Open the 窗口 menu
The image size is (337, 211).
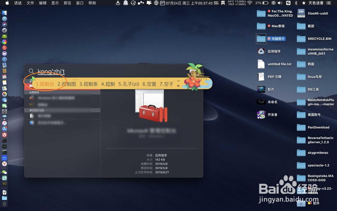click(80, 3)
